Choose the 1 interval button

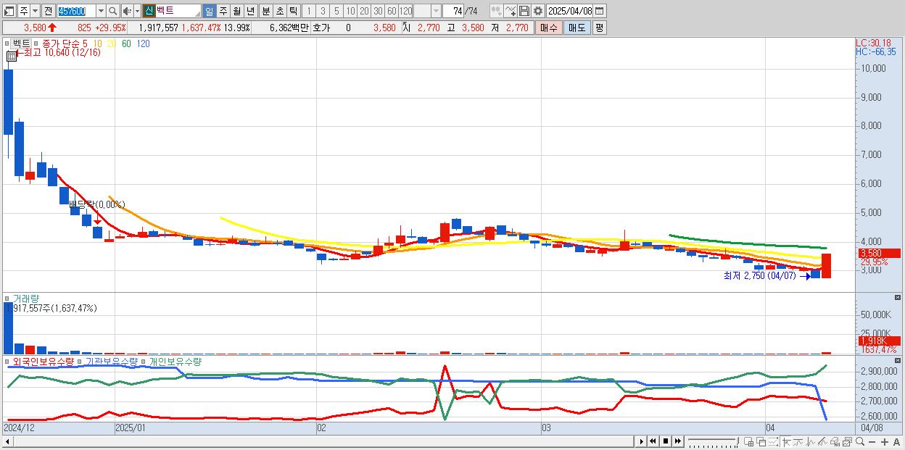[308, 11]
